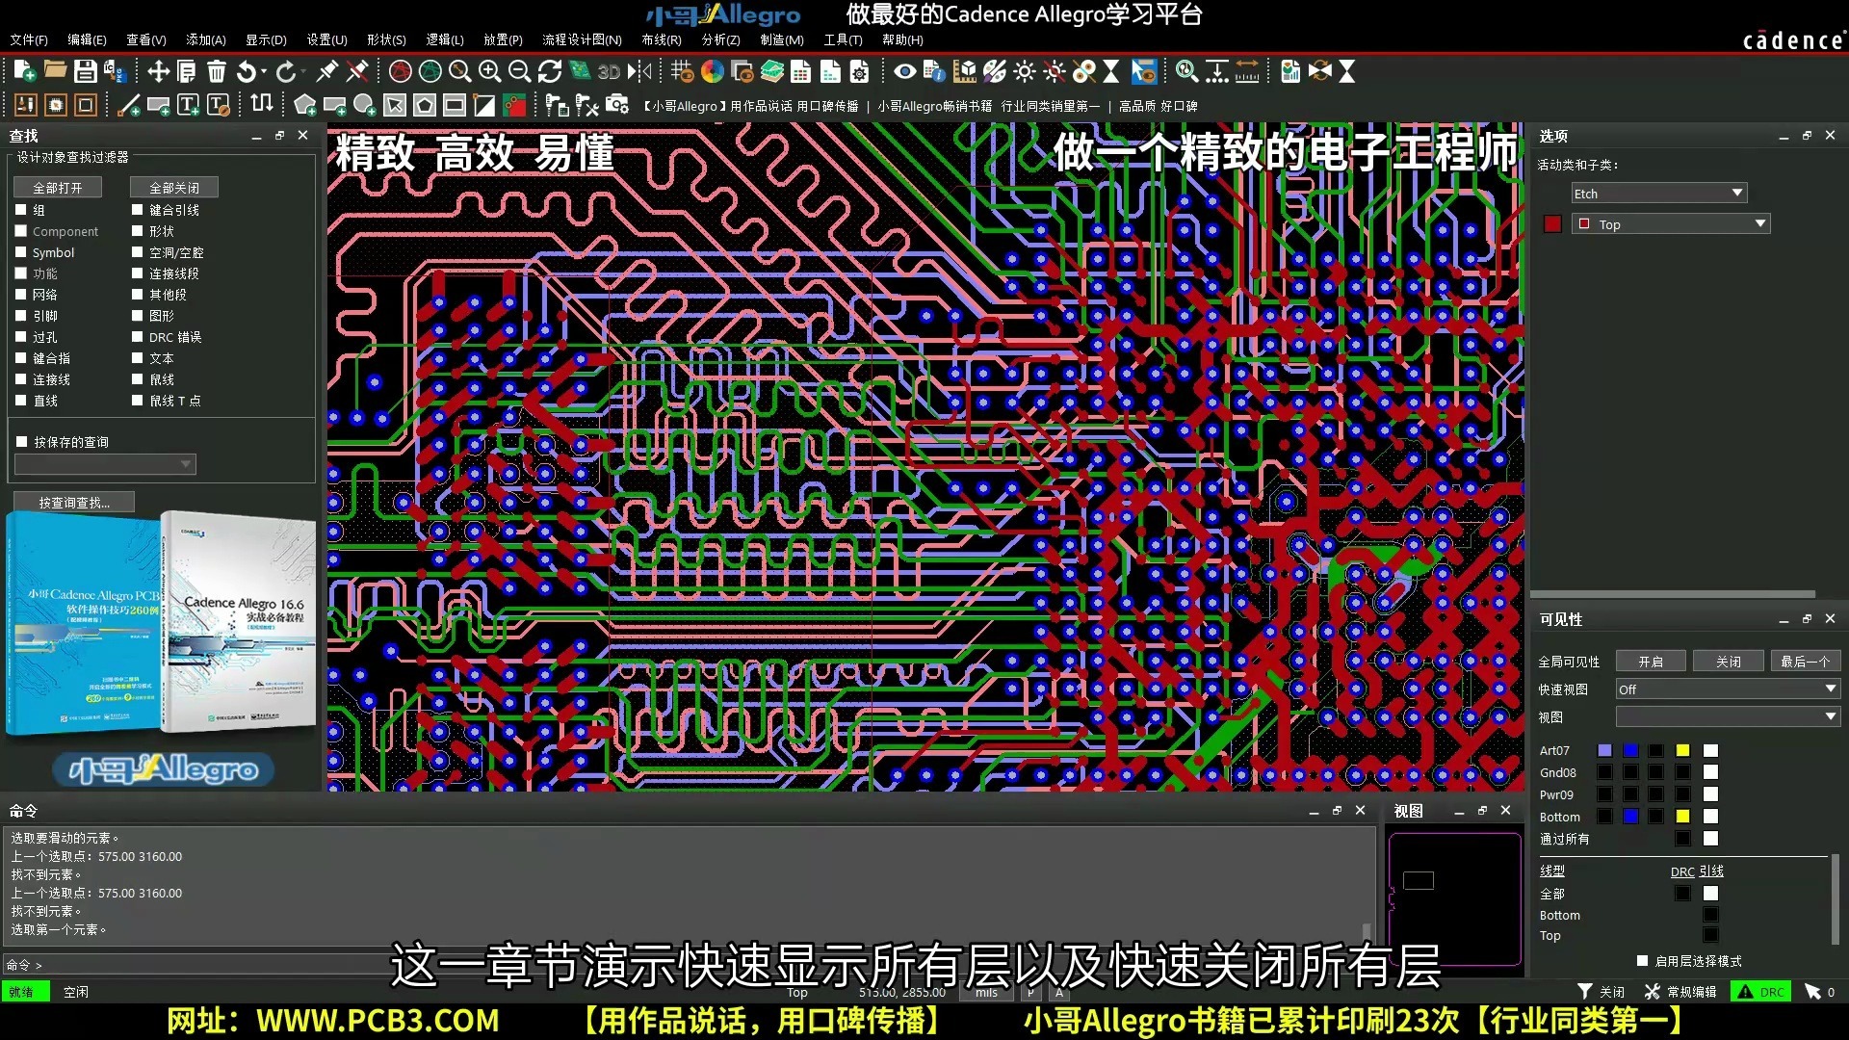This screenshot has width=1849, height=1040.
Task: Click the snapshot camera icon on the toolbar
Action: 616,107
